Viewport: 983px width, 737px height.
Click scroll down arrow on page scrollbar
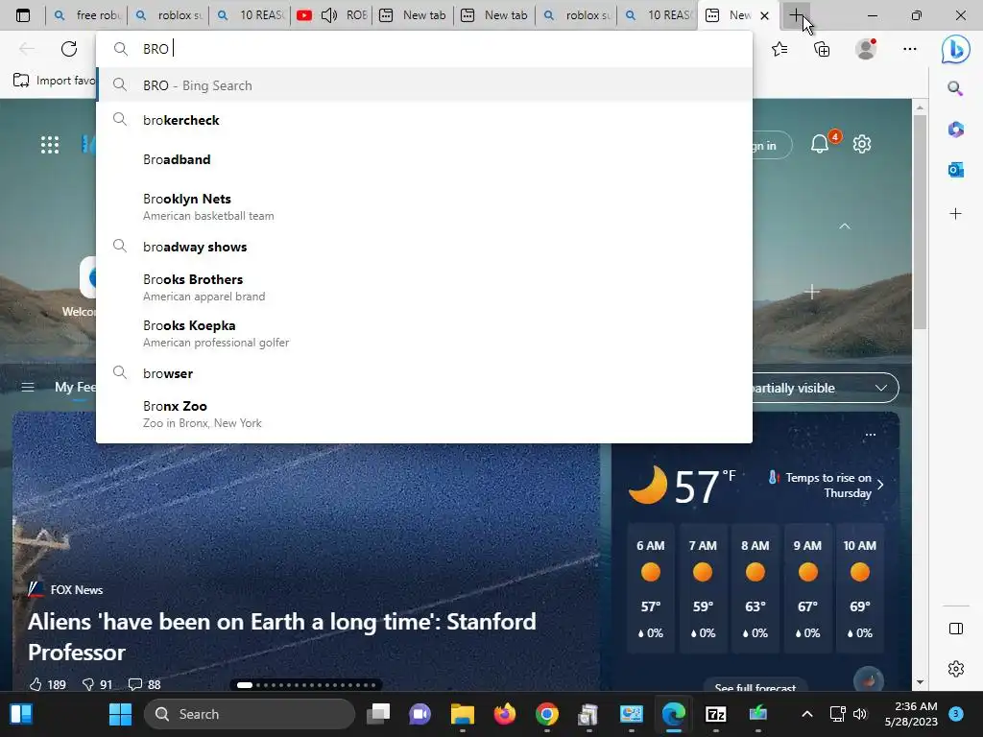(920, 682)
